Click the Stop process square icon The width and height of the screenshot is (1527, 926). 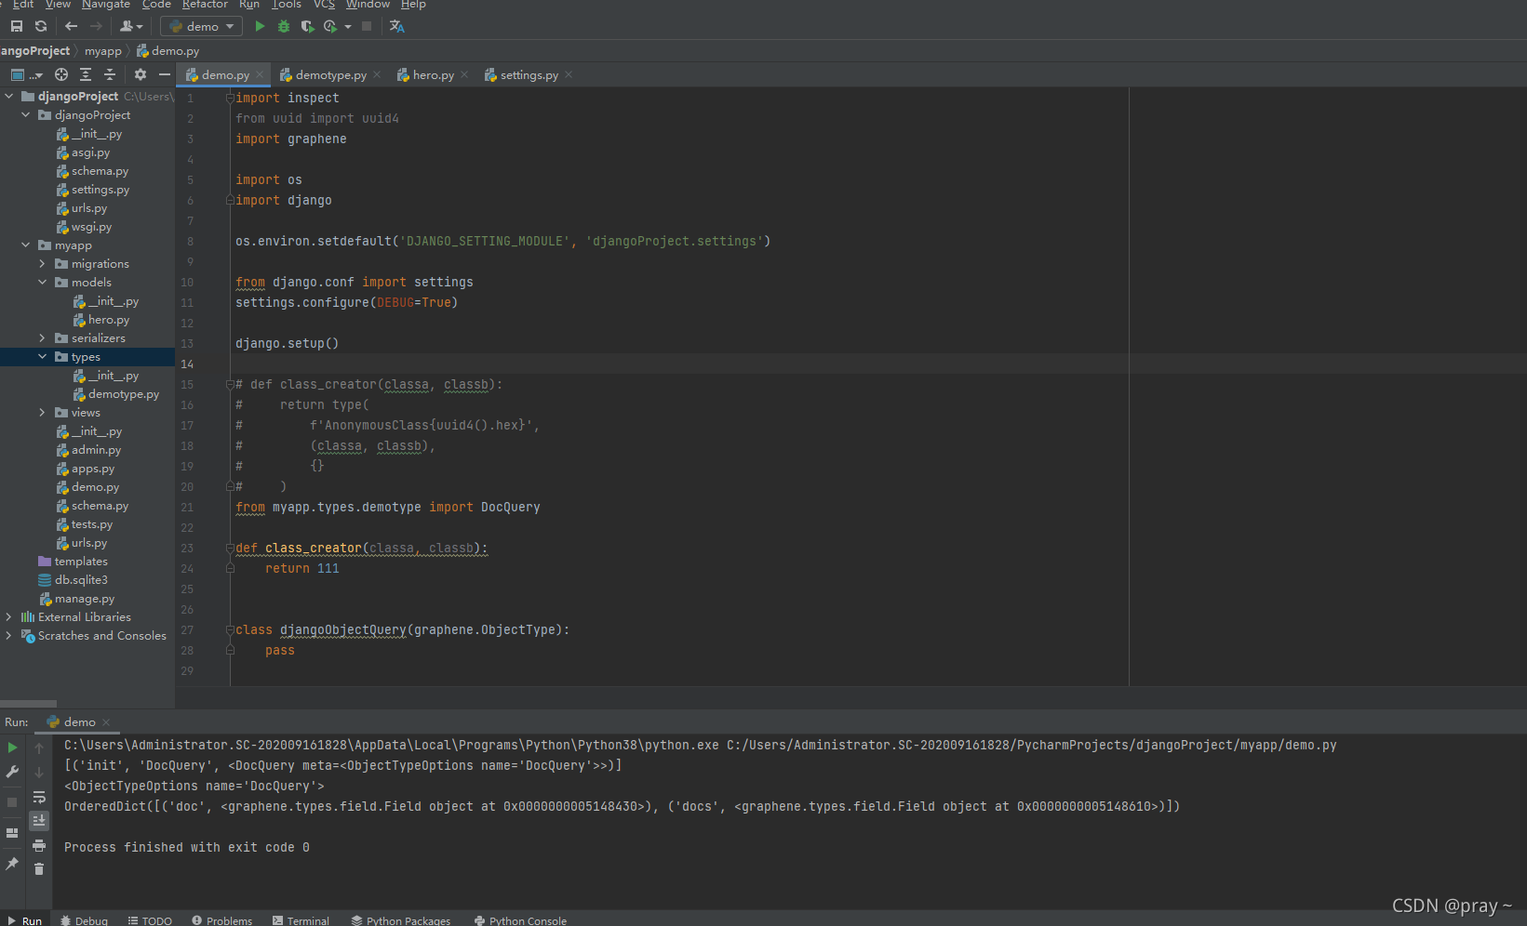pos(366,26)
